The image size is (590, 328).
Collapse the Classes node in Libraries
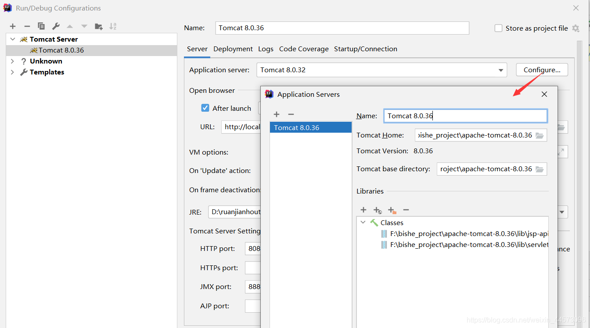(363, 222)
